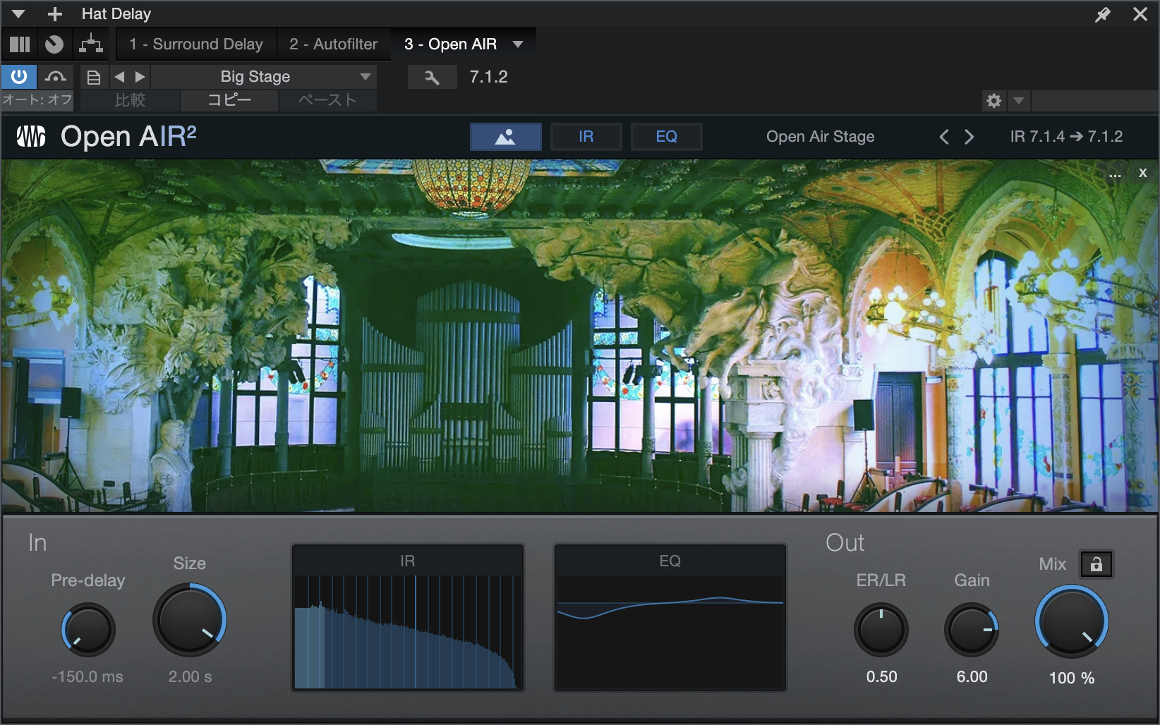The width and height of the screenshot is (1160, 725).
Task: Click the Open Air Stage IR name
Action: coord(820,136)
